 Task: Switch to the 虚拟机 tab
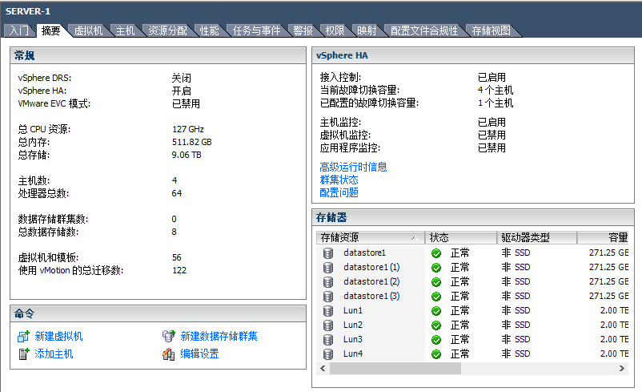point(88,30)
